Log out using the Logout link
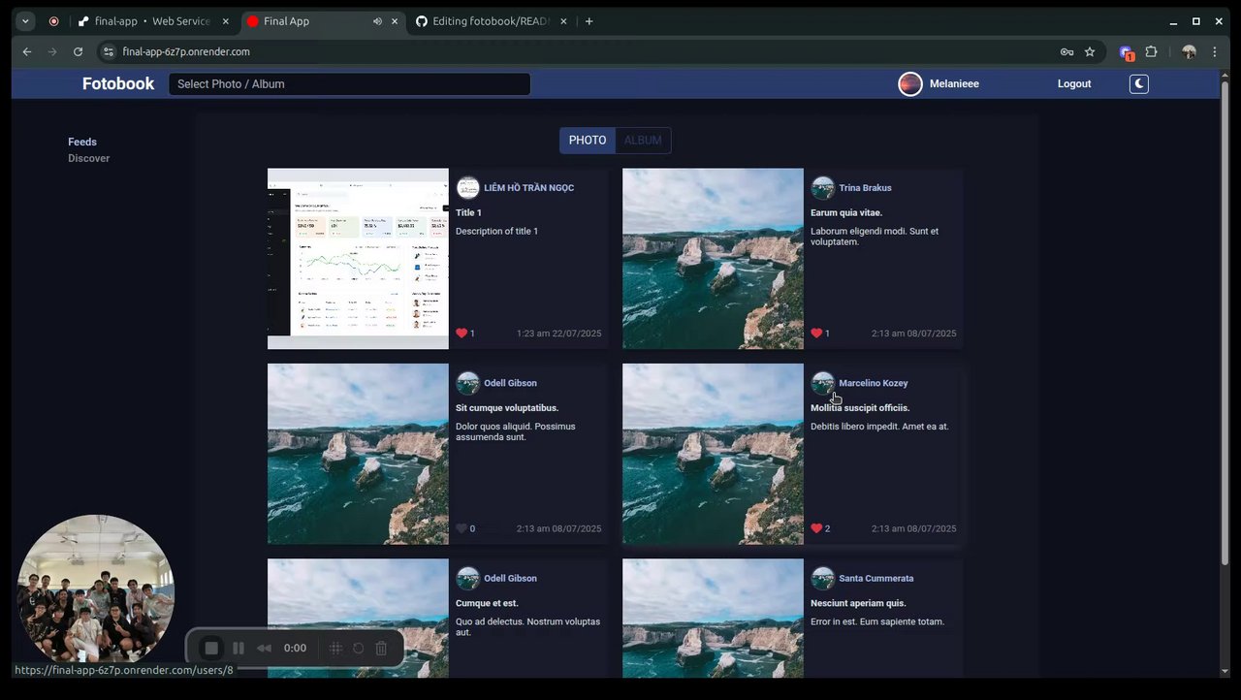The width and height of the screenshot is (1241, 700). tap(1074, 84)
